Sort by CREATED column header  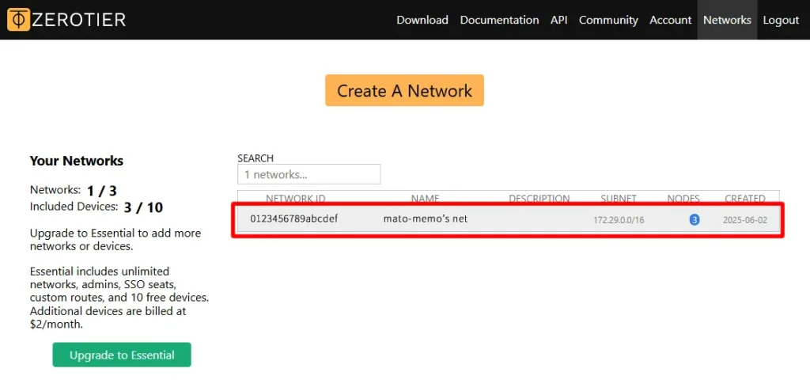tap(745, 199)
